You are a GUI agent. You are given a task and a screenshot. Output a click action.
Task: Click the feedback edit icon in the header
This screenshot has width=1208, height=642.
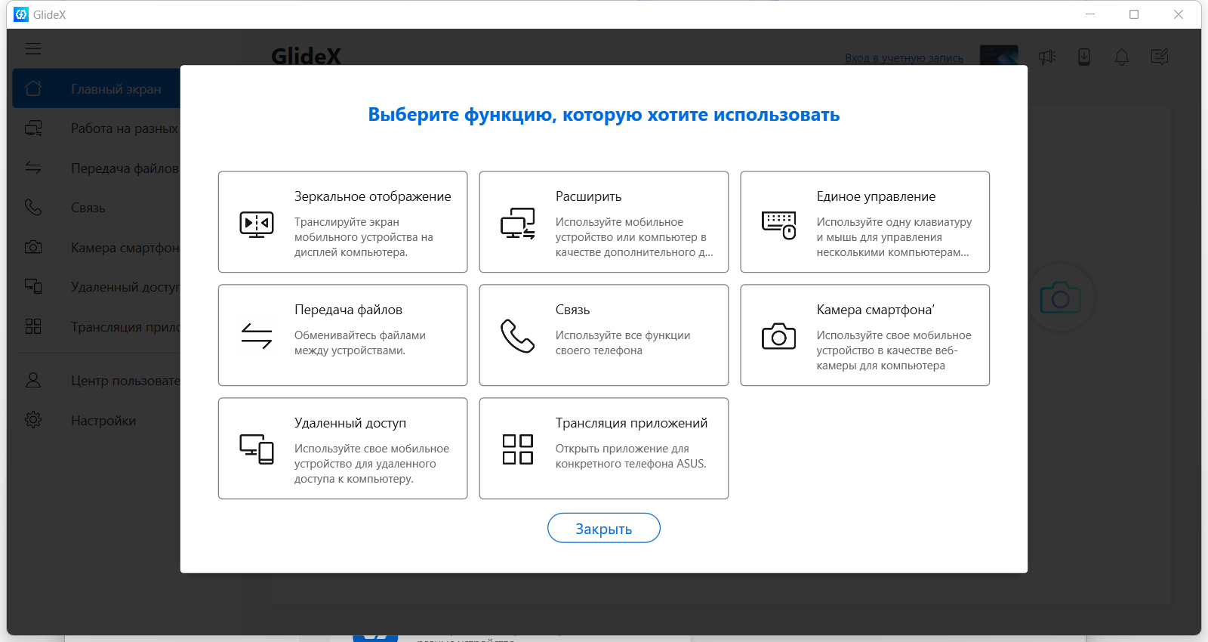pos(1160,57)
